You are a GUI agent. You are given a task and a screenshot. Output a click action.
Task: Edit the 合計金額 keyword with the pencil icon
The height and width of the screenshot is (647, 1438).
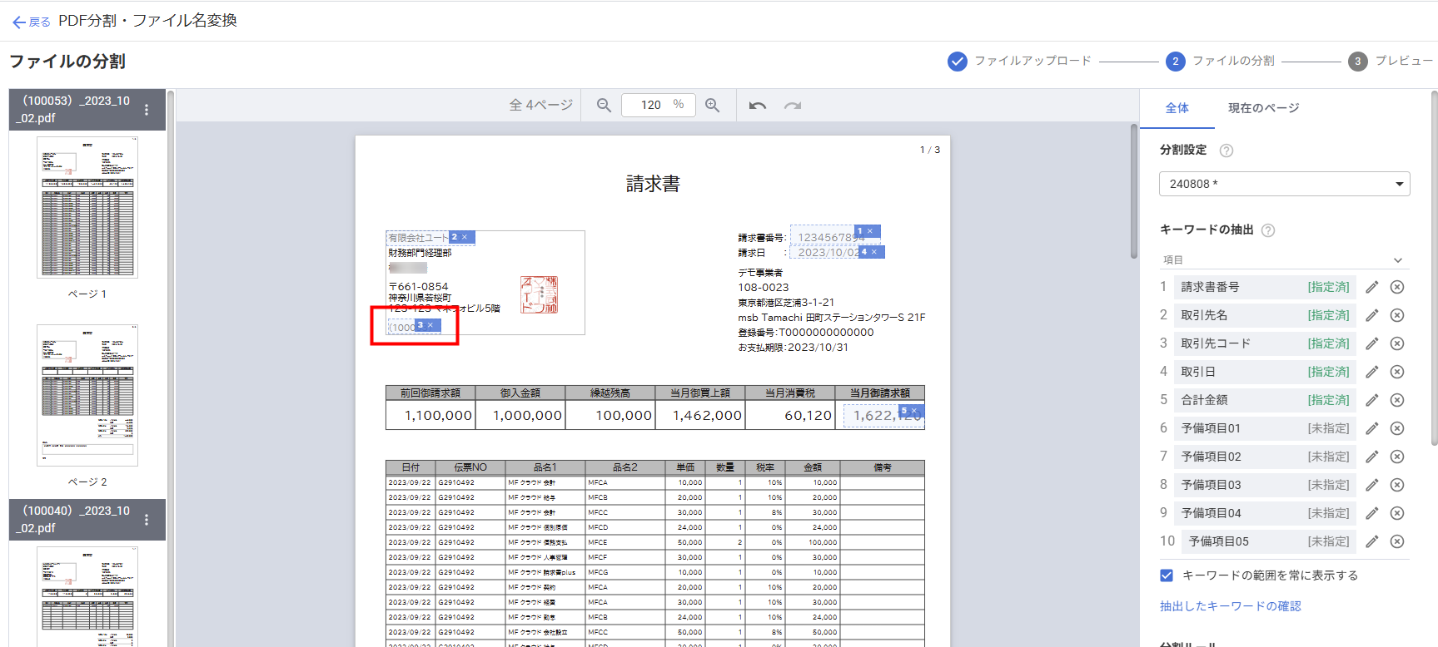(x=1372, y=400)
